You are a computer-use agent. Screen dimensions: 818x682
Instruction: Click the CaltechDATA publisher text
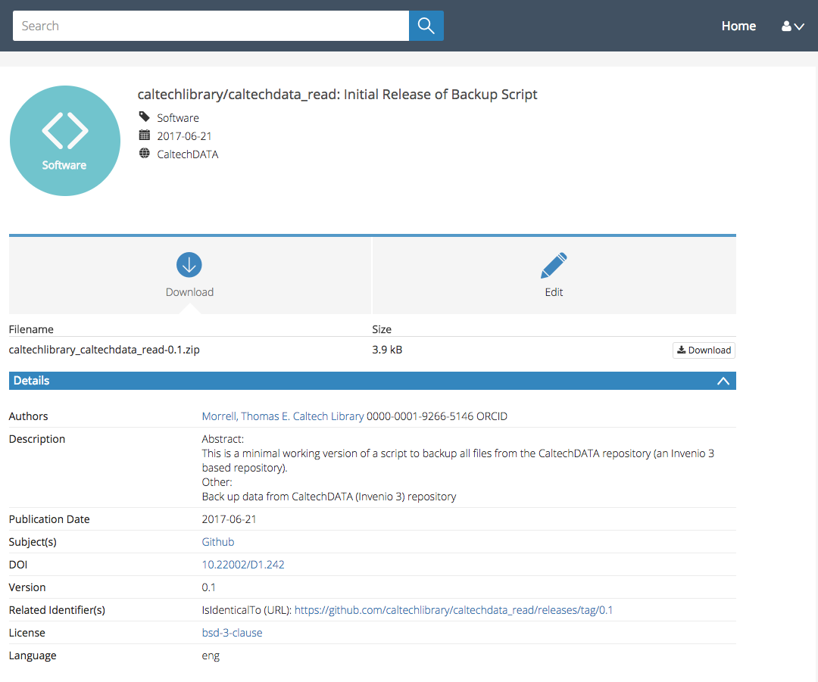click(188, 154)
